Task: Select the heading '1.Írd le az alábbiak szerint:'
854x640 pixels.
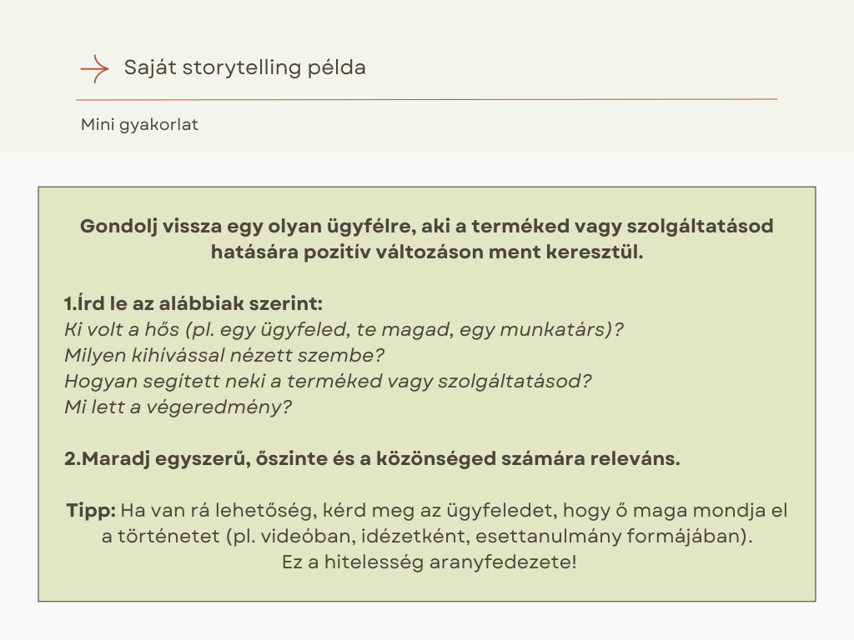Action: tap(193, 302)
